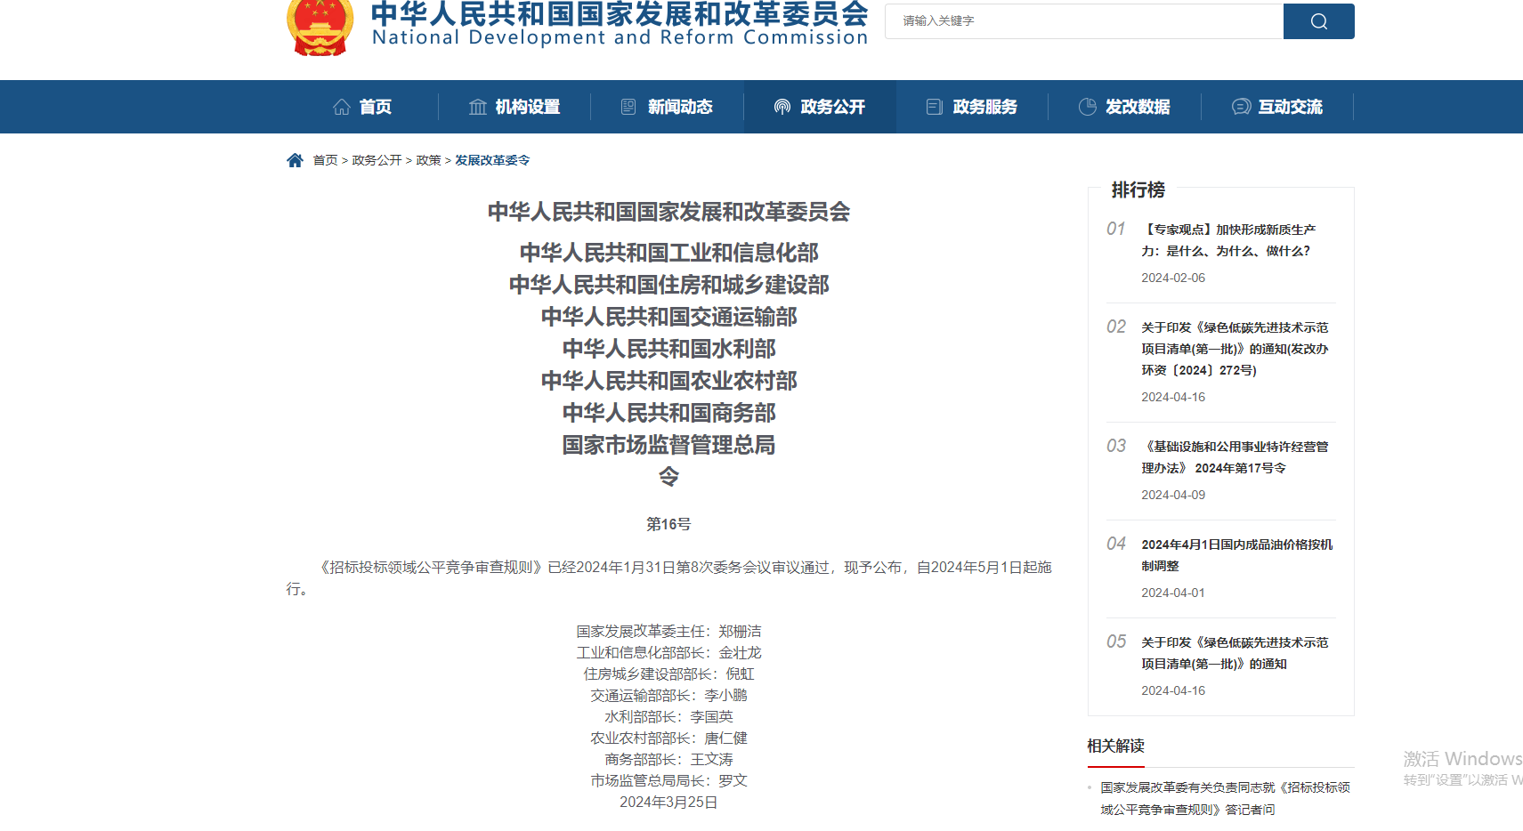The image size is (1523, 831).
Task: Click the 商务部部长:王文涛 line
Action: coord(668,759)
